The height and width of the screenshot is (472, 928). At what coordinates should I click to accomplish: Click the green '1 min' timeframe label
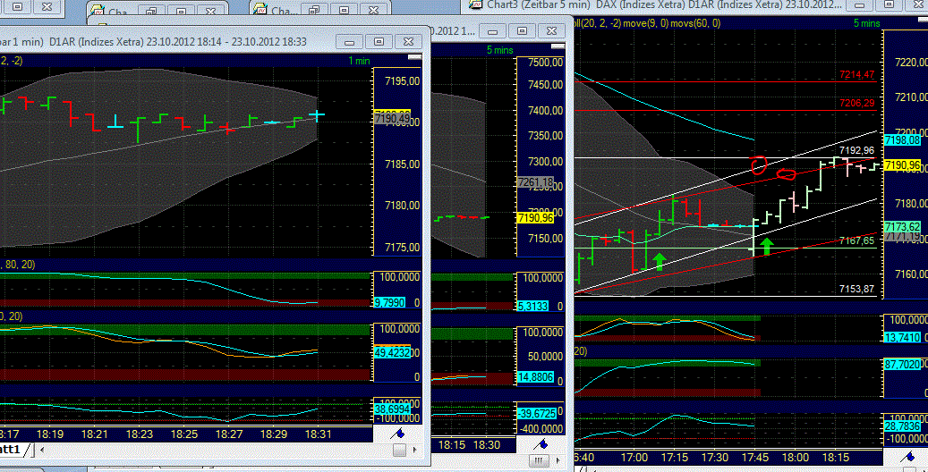(x=359, y=61)
